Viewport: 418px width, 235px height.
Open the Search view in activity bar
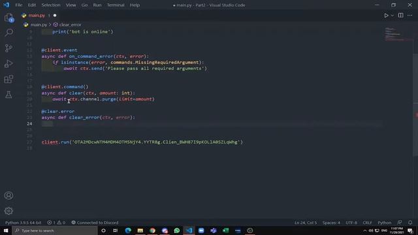(8, 33)
